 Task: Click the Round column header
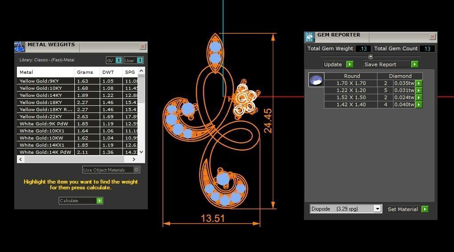(x=351, y=76)
